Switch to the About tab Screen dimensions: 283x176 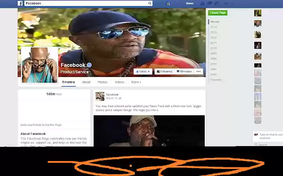[x=86, y=82]
